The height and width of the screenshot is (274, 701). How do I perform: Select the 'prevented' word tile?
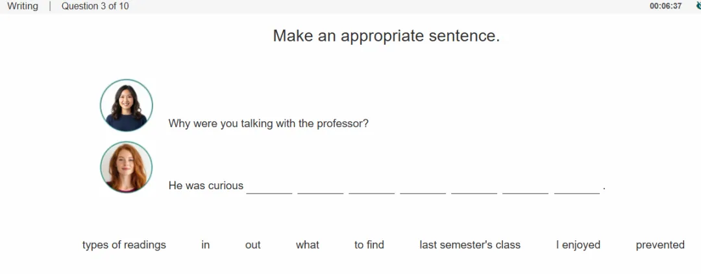coord(660,245)
